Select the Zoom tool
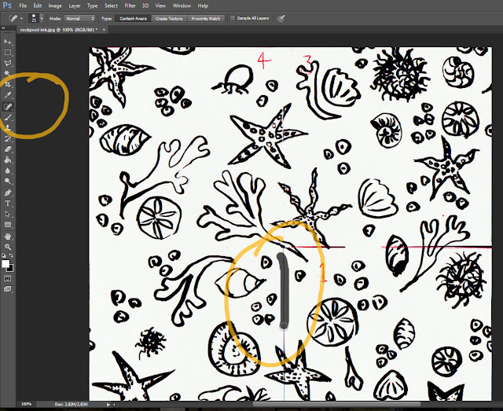The image size is (503, 411). pos(8,247)
